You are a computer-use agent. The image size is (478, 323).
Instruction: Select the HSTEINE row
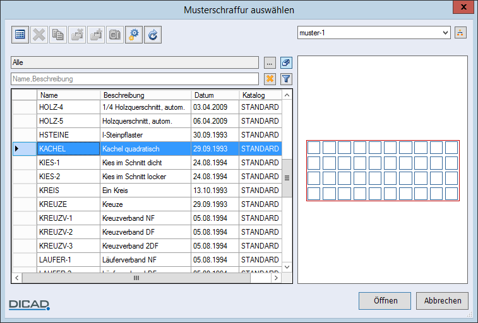tap(147, 135)
